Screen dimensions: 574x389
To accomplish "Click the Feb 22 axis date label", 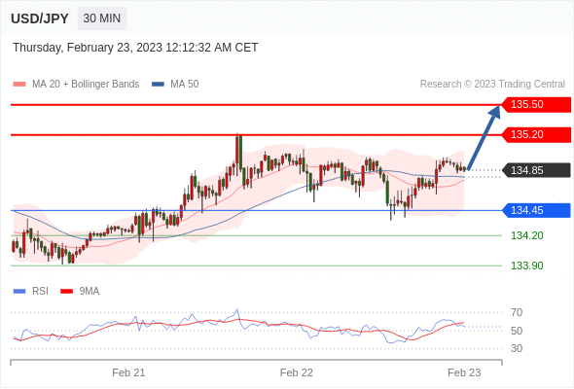I will coord(297,372).
